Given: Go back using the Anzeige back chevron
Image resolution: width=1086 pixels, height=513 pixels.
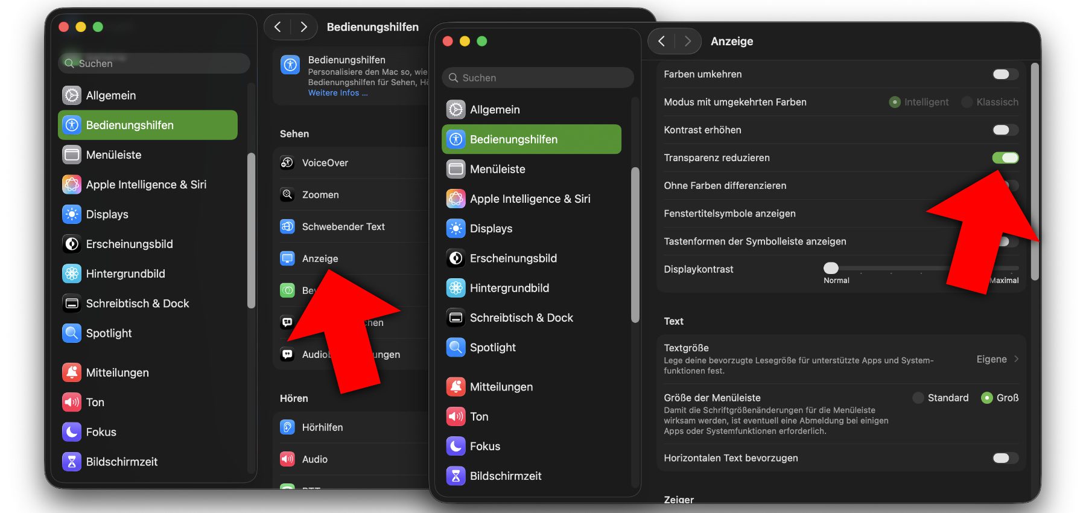Looking at the screenshot, I should (662, 41).
